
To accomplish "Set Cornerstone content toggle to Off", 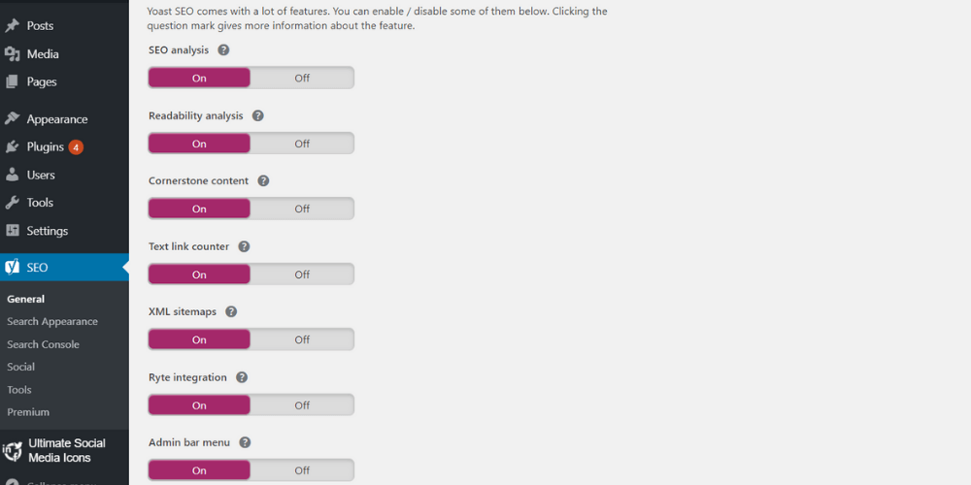I will tap(302, 209).
